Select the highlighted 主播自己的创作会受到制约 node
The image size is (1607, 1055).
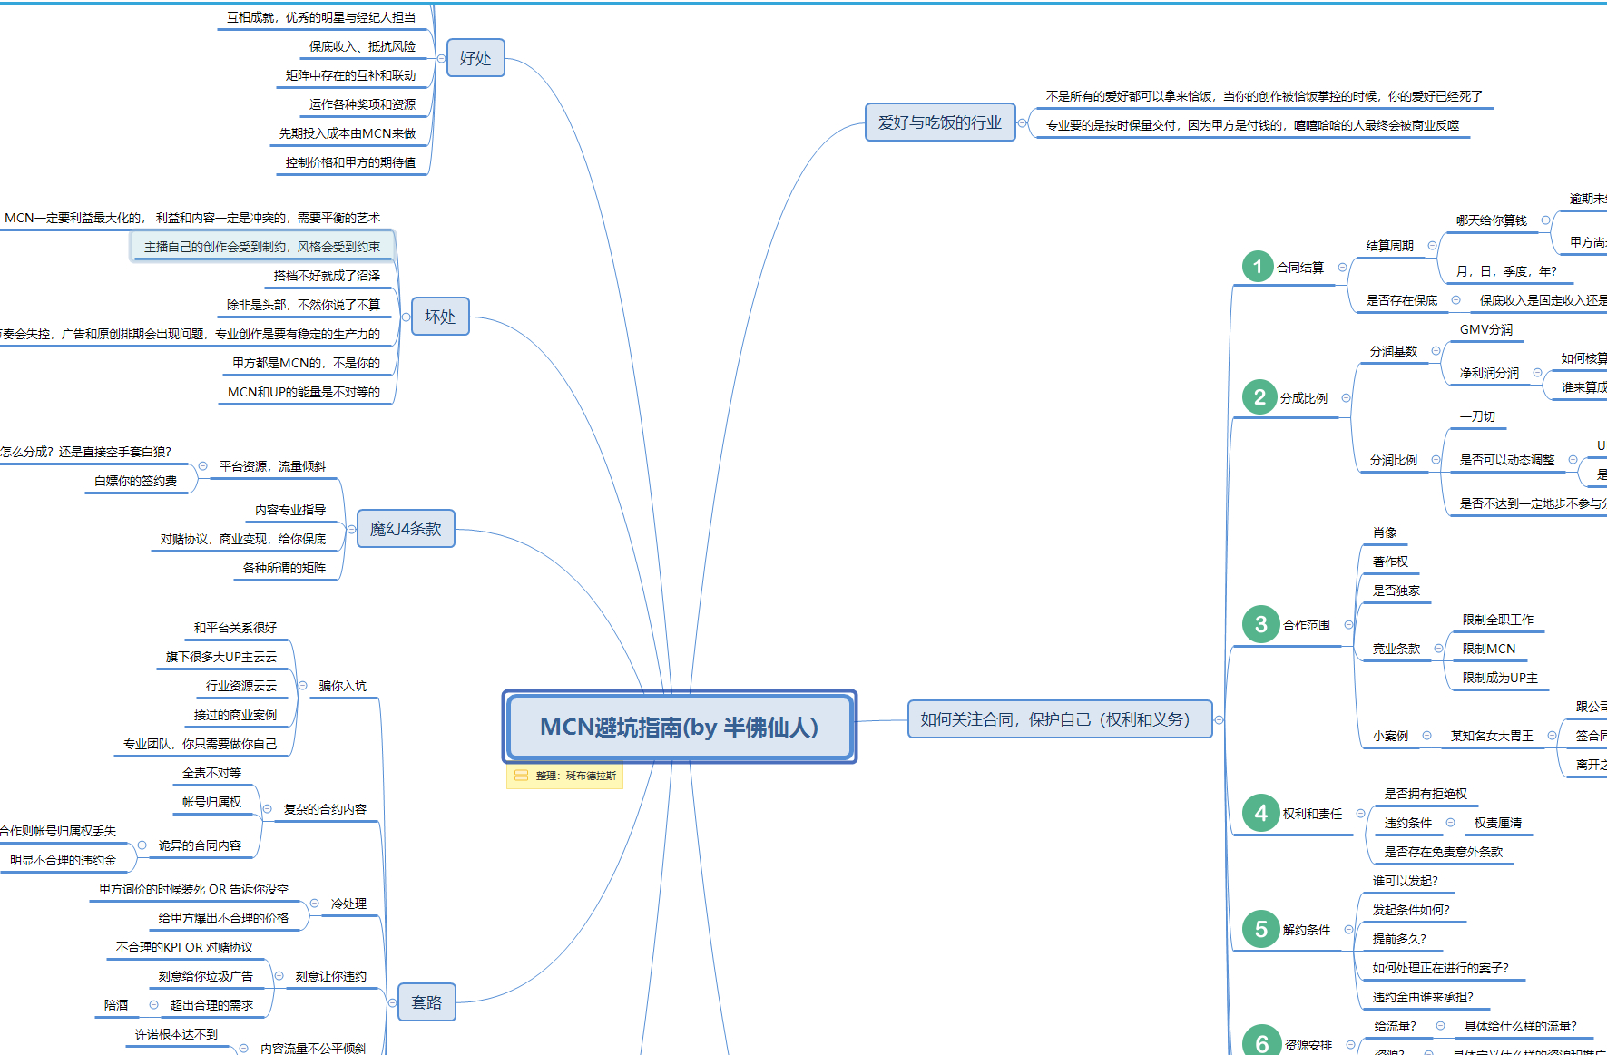pos(262,247)
